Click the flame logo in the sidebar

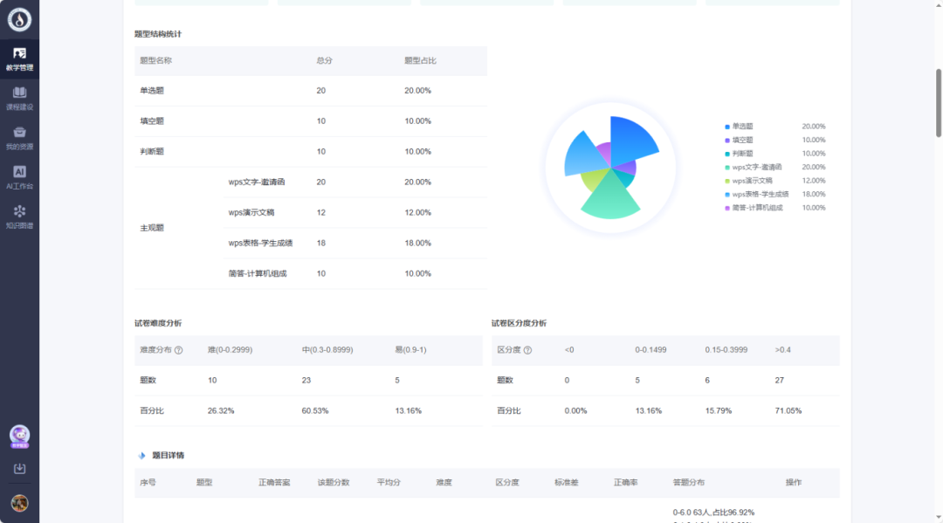[19, 19]
